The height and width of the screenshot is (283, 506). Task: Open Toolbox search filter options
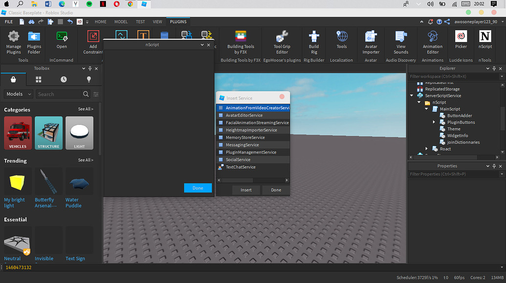coord(96,94)
